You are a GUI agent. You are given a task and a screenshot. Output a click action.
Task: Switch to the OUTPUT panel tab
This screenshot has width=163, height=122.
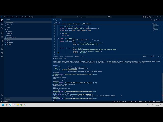[x=62, y=56]
